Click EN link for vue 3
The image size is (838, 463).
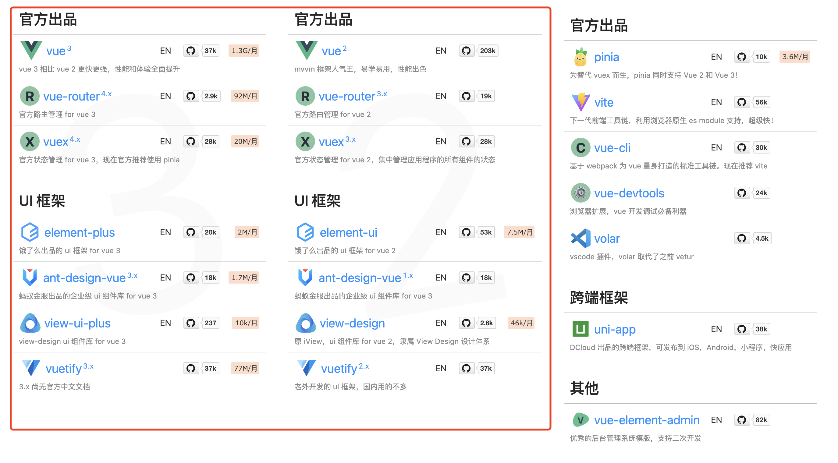[165, 51]
